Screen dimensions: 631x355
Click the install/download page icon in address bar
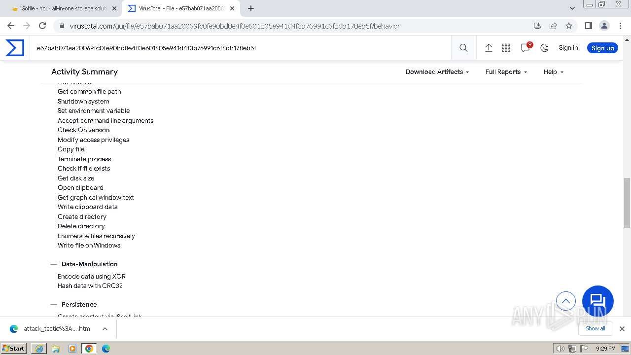click(x=537, y=26)
